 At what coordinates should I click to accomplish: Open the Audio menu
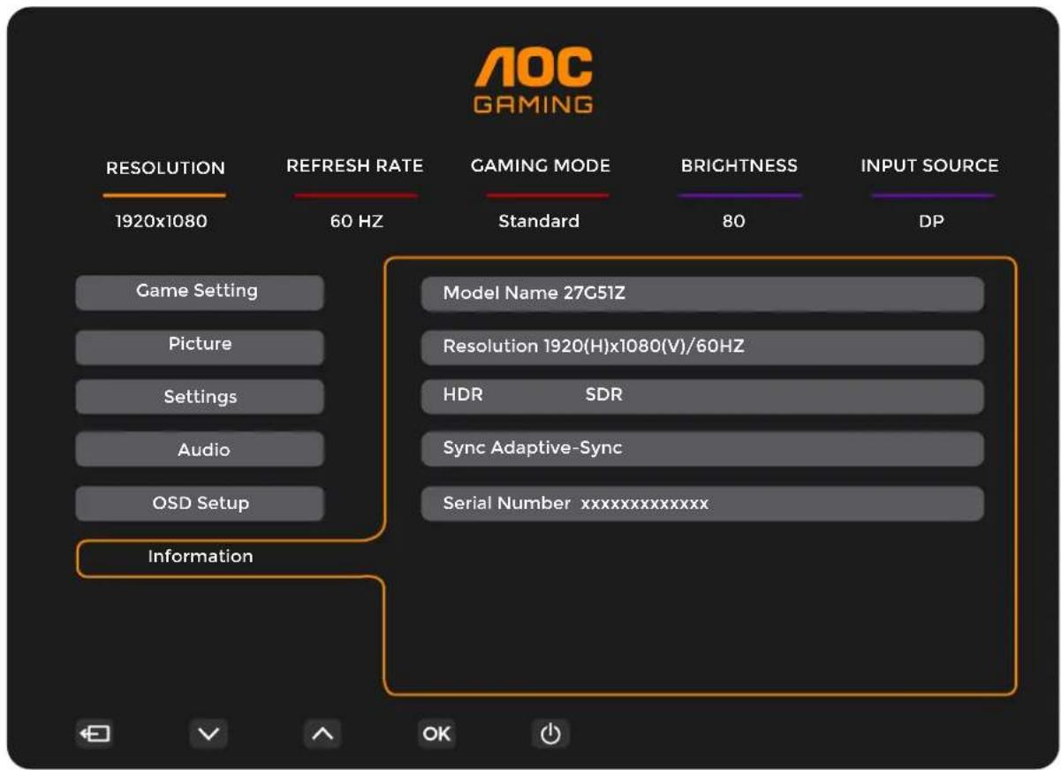200,450
